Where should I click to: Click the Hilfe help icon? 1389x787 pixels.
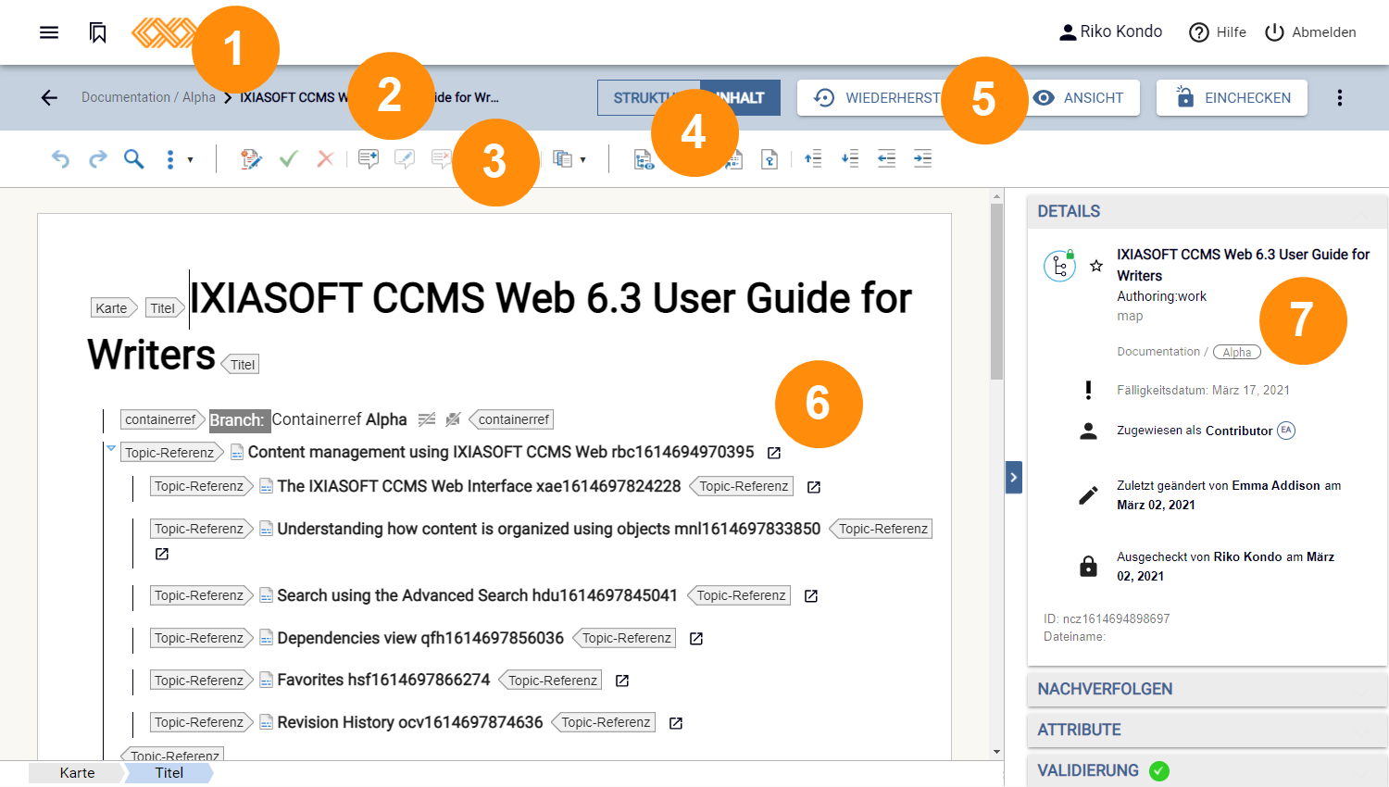click(x=1199, y=32)
